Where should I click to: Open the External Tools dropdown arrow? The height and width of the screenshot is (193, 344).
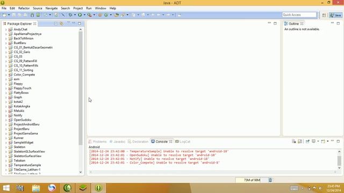[94, 15]
